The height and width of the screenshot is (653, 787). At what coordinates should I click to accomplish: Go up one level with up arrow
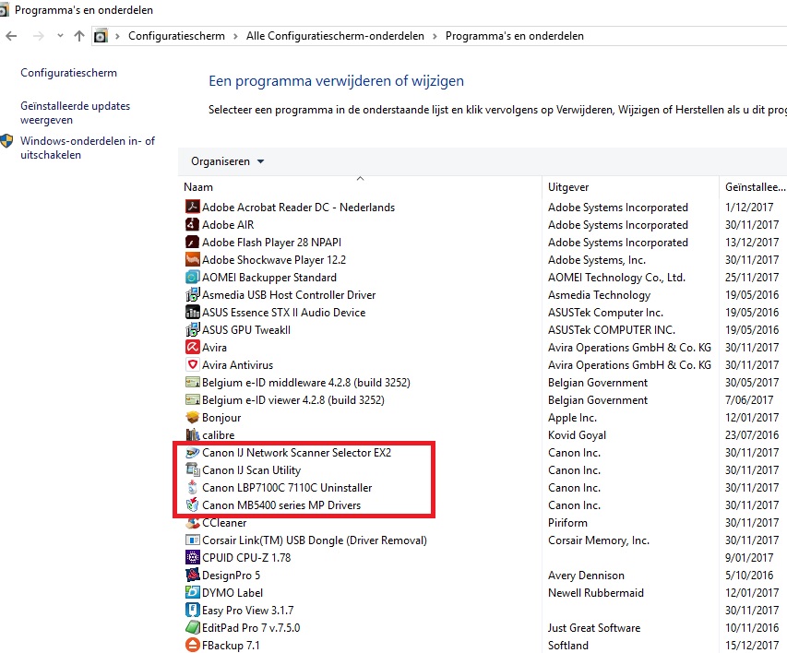point(78,36)
